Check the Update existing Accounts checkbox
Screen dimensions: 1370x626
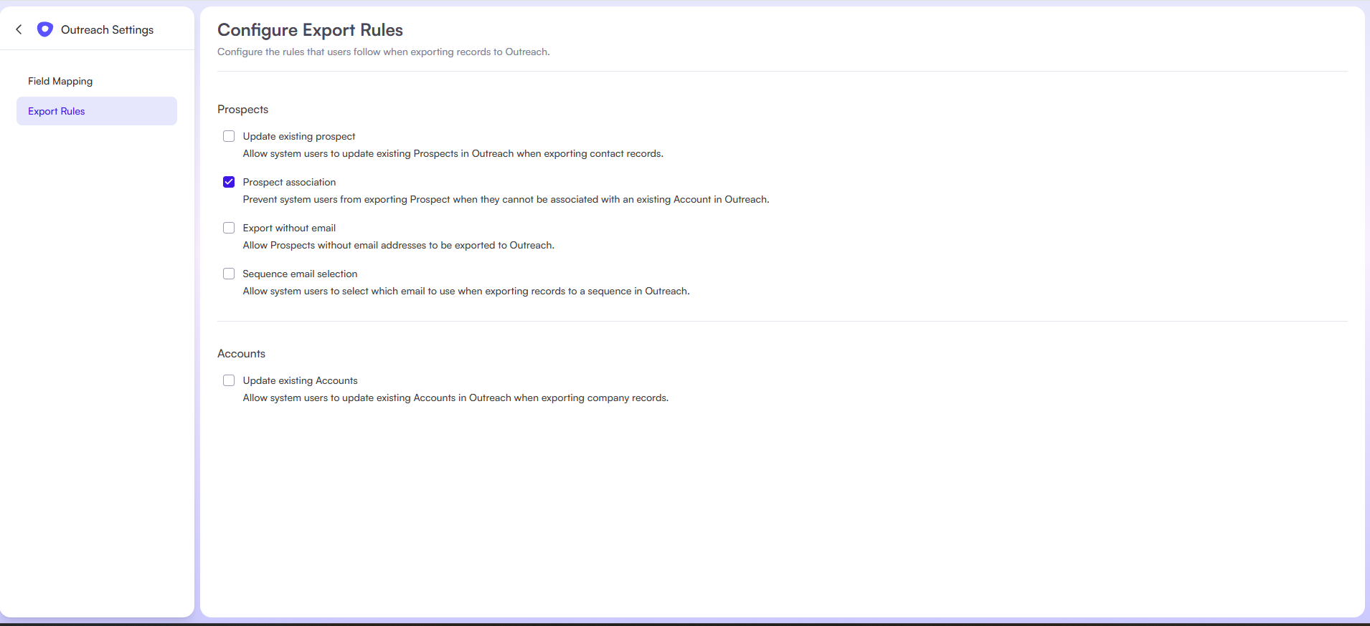[x=229, y=380]
